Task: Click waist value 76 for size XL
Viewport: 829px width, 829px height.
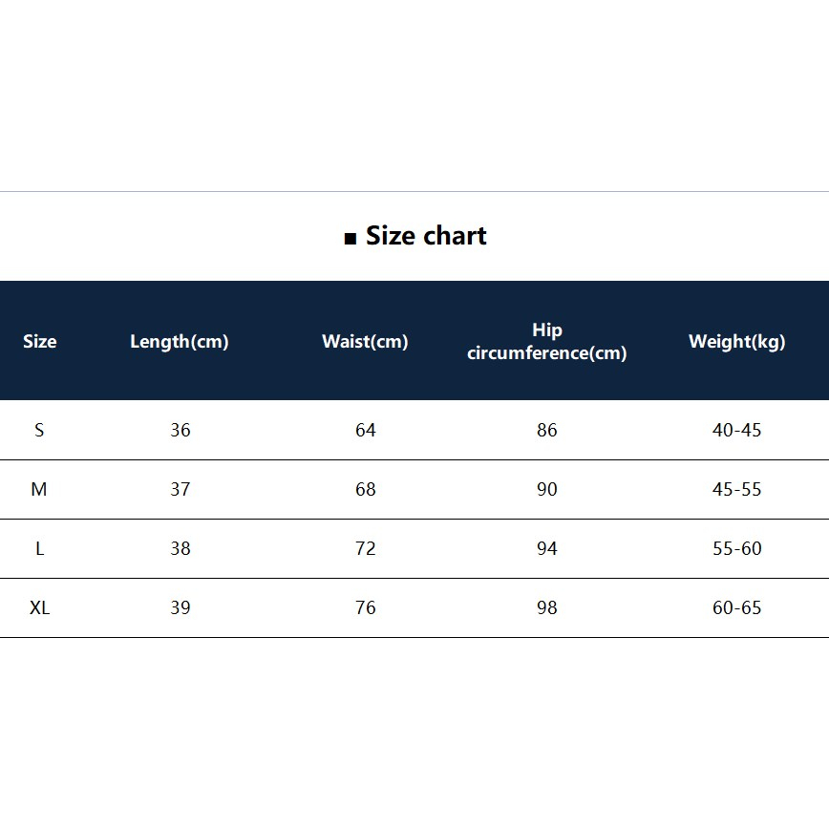Action: (x=366, y=607)
